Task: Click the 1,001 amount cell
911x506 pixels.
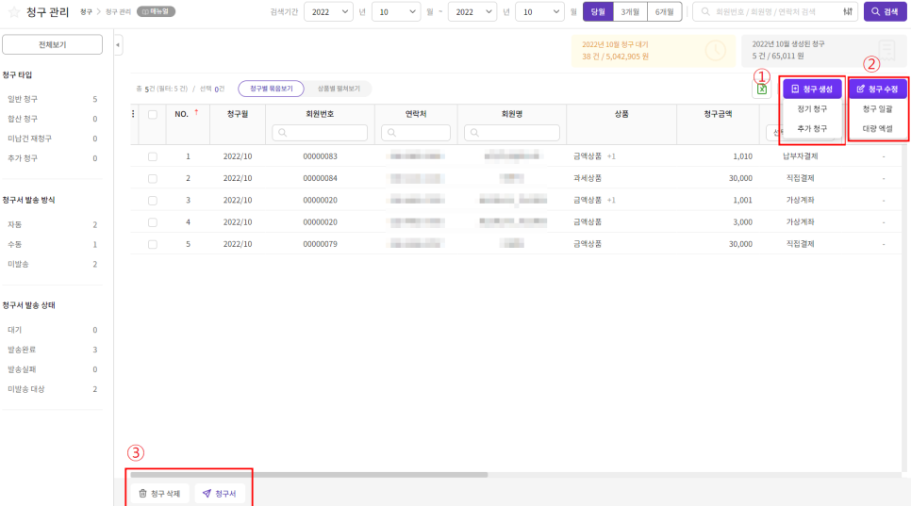Action: pyautogui.click(x=742, y=200)
